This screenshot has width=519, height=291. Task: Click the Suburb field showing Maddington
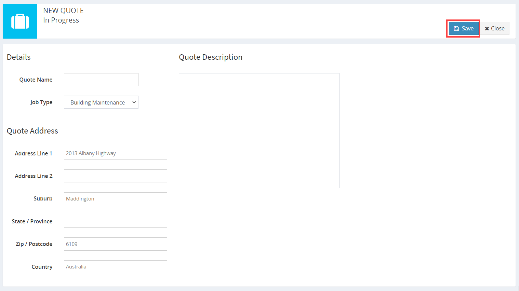(x=115, y=199)
